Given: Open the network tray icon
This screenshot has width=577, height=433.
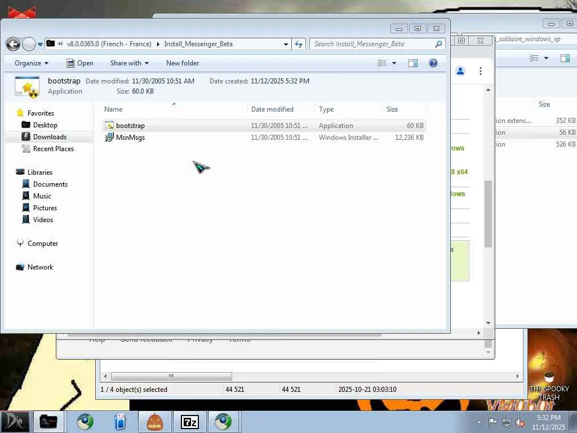Looking at the screenshot, I should 507,423.
